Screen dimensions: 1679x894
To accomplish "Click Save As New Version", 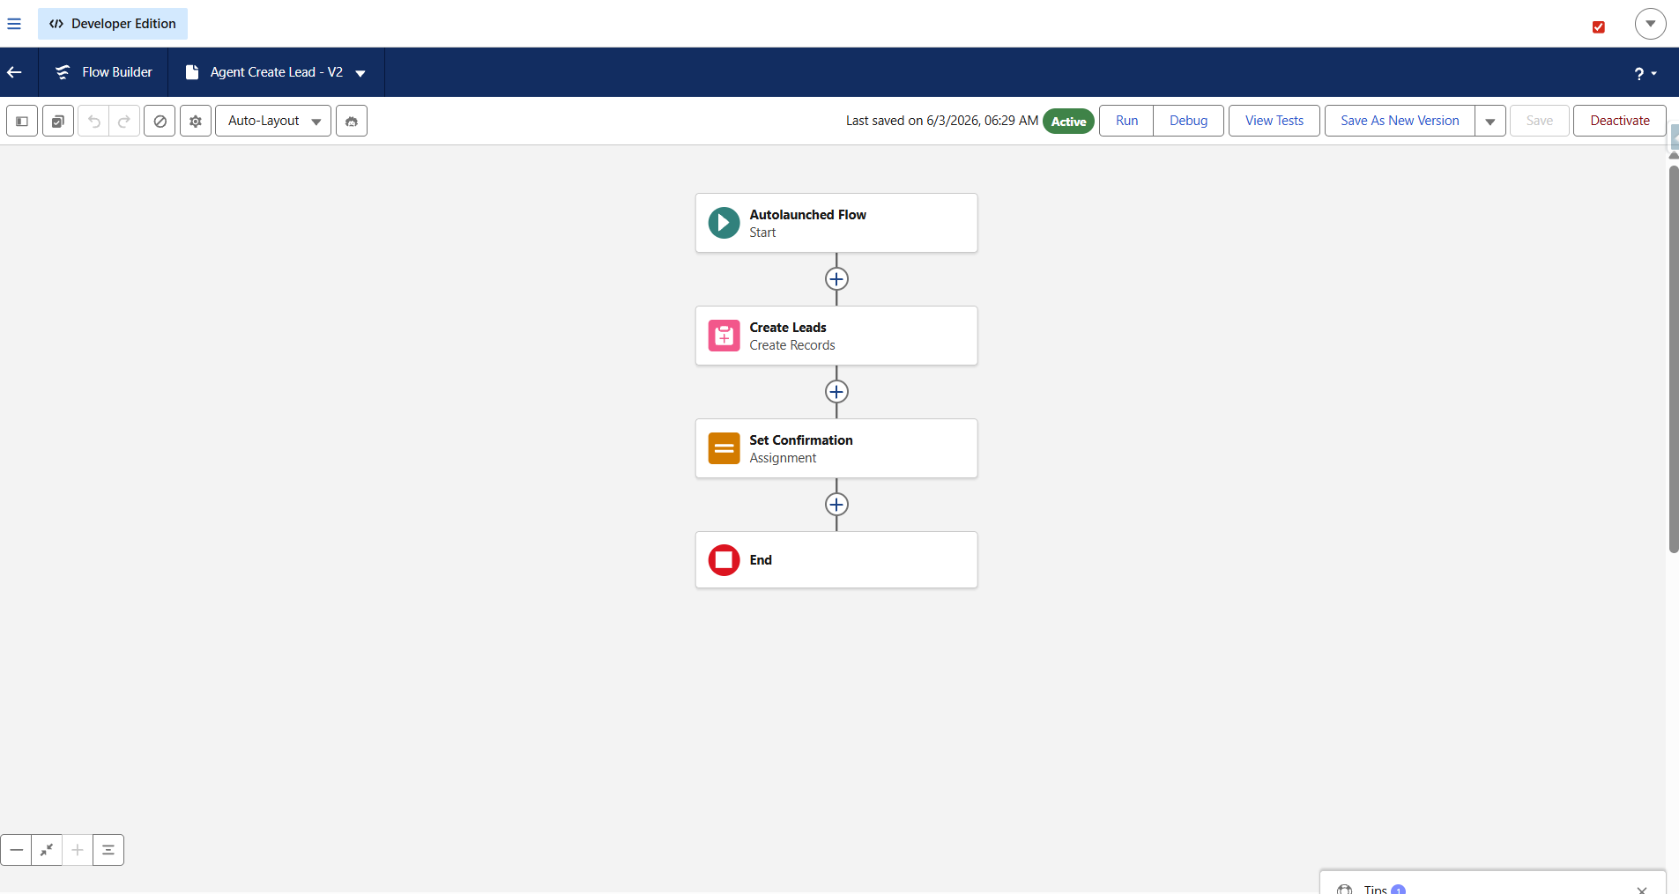I will pos(1400,121).
